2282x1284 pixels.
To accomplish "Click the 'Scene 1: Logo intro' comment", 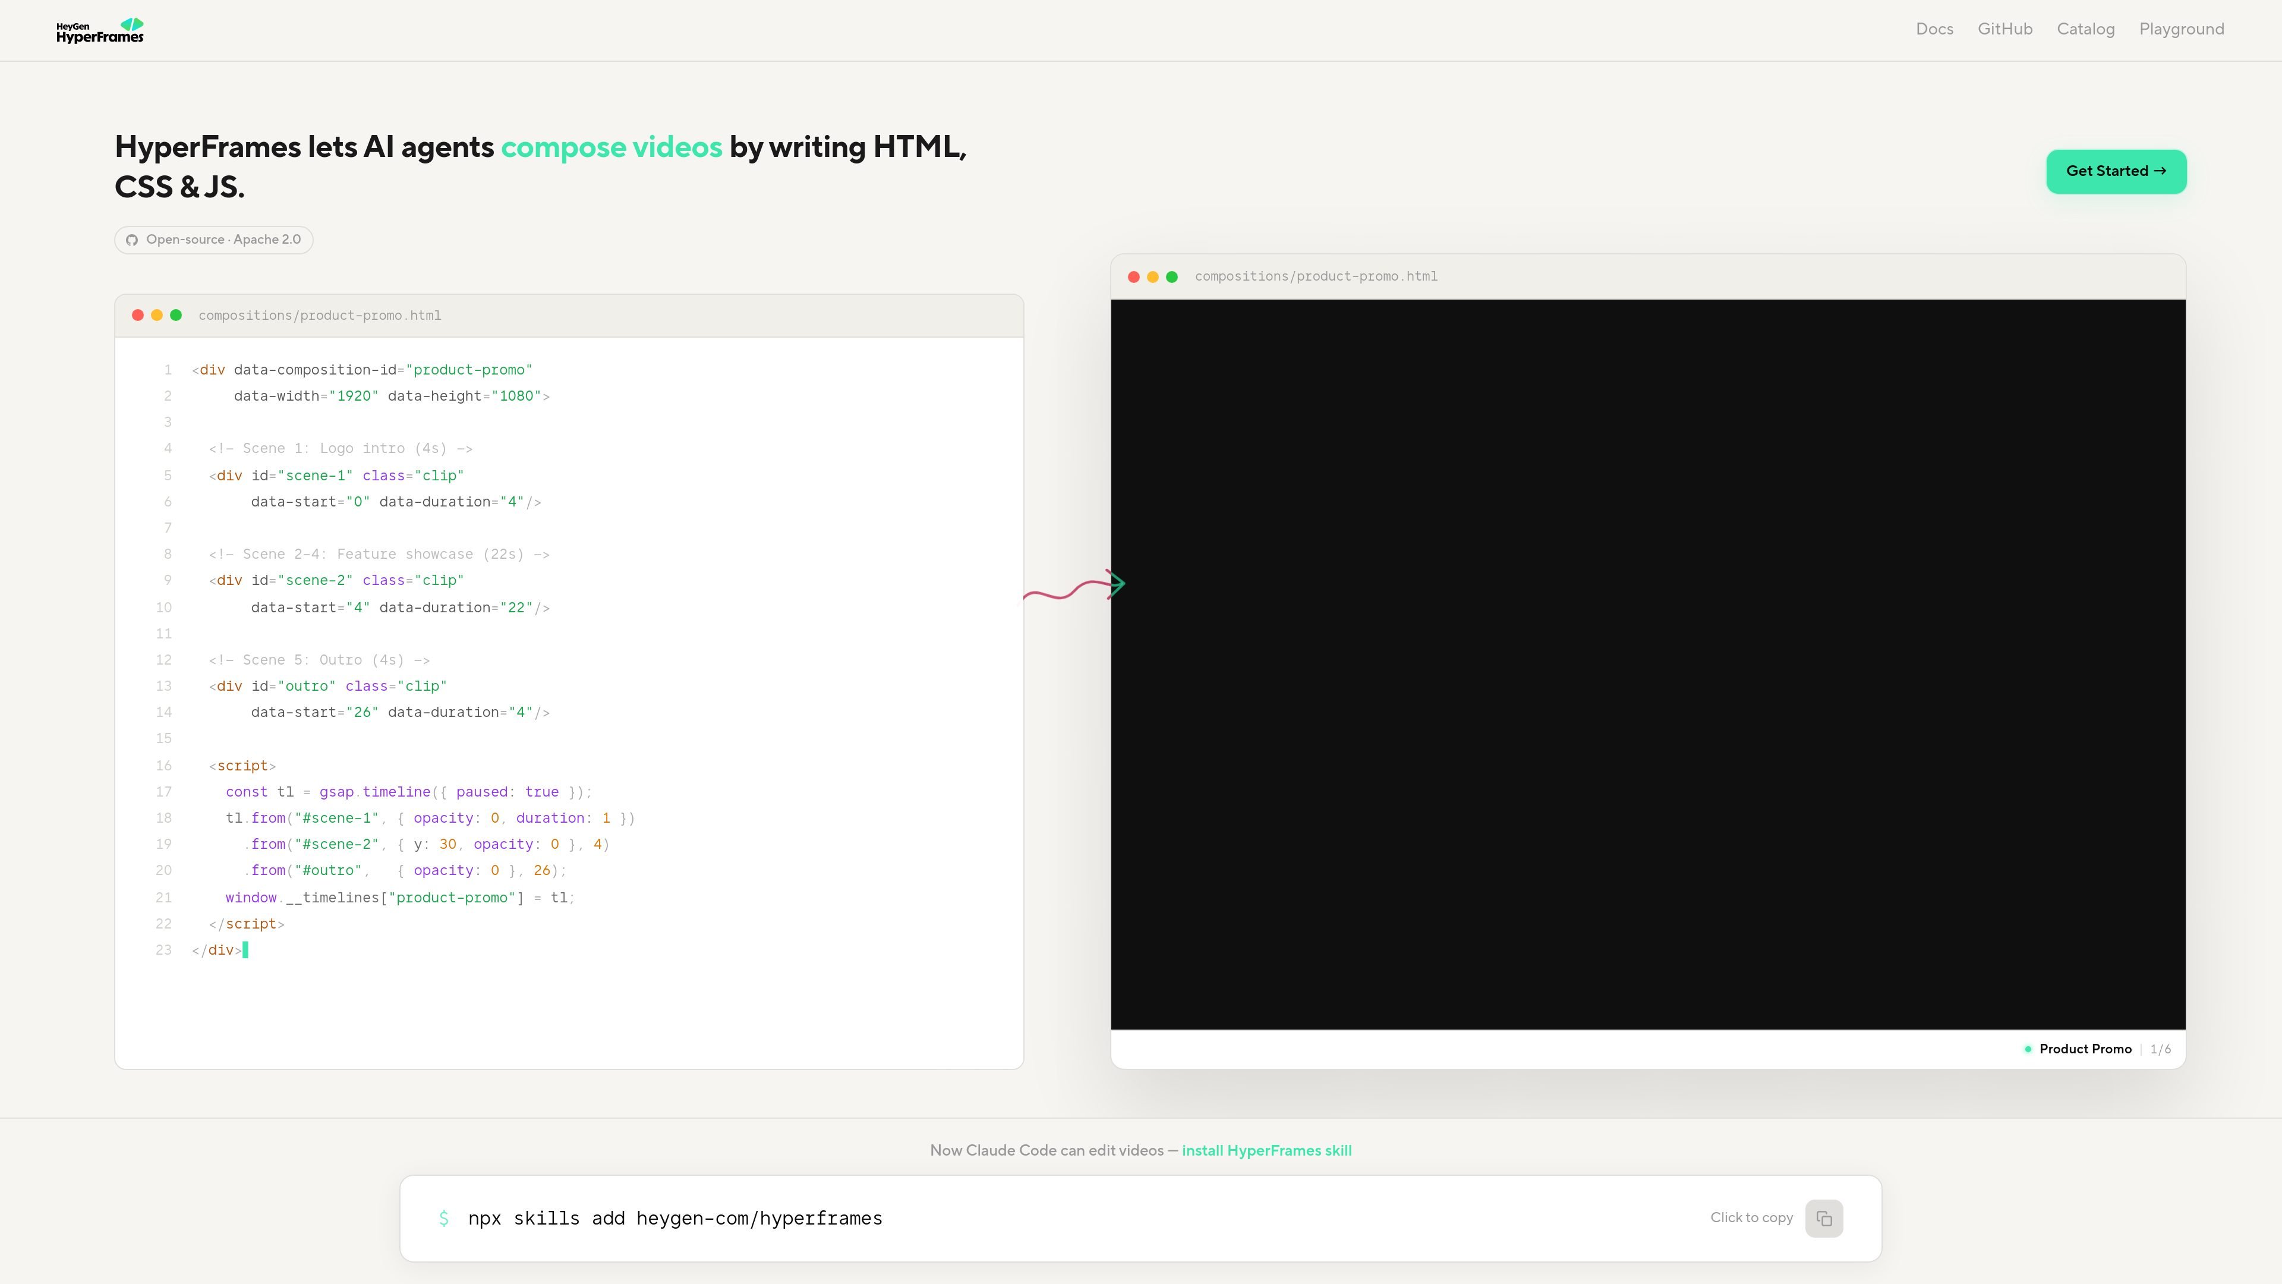I will click(340, 448).
